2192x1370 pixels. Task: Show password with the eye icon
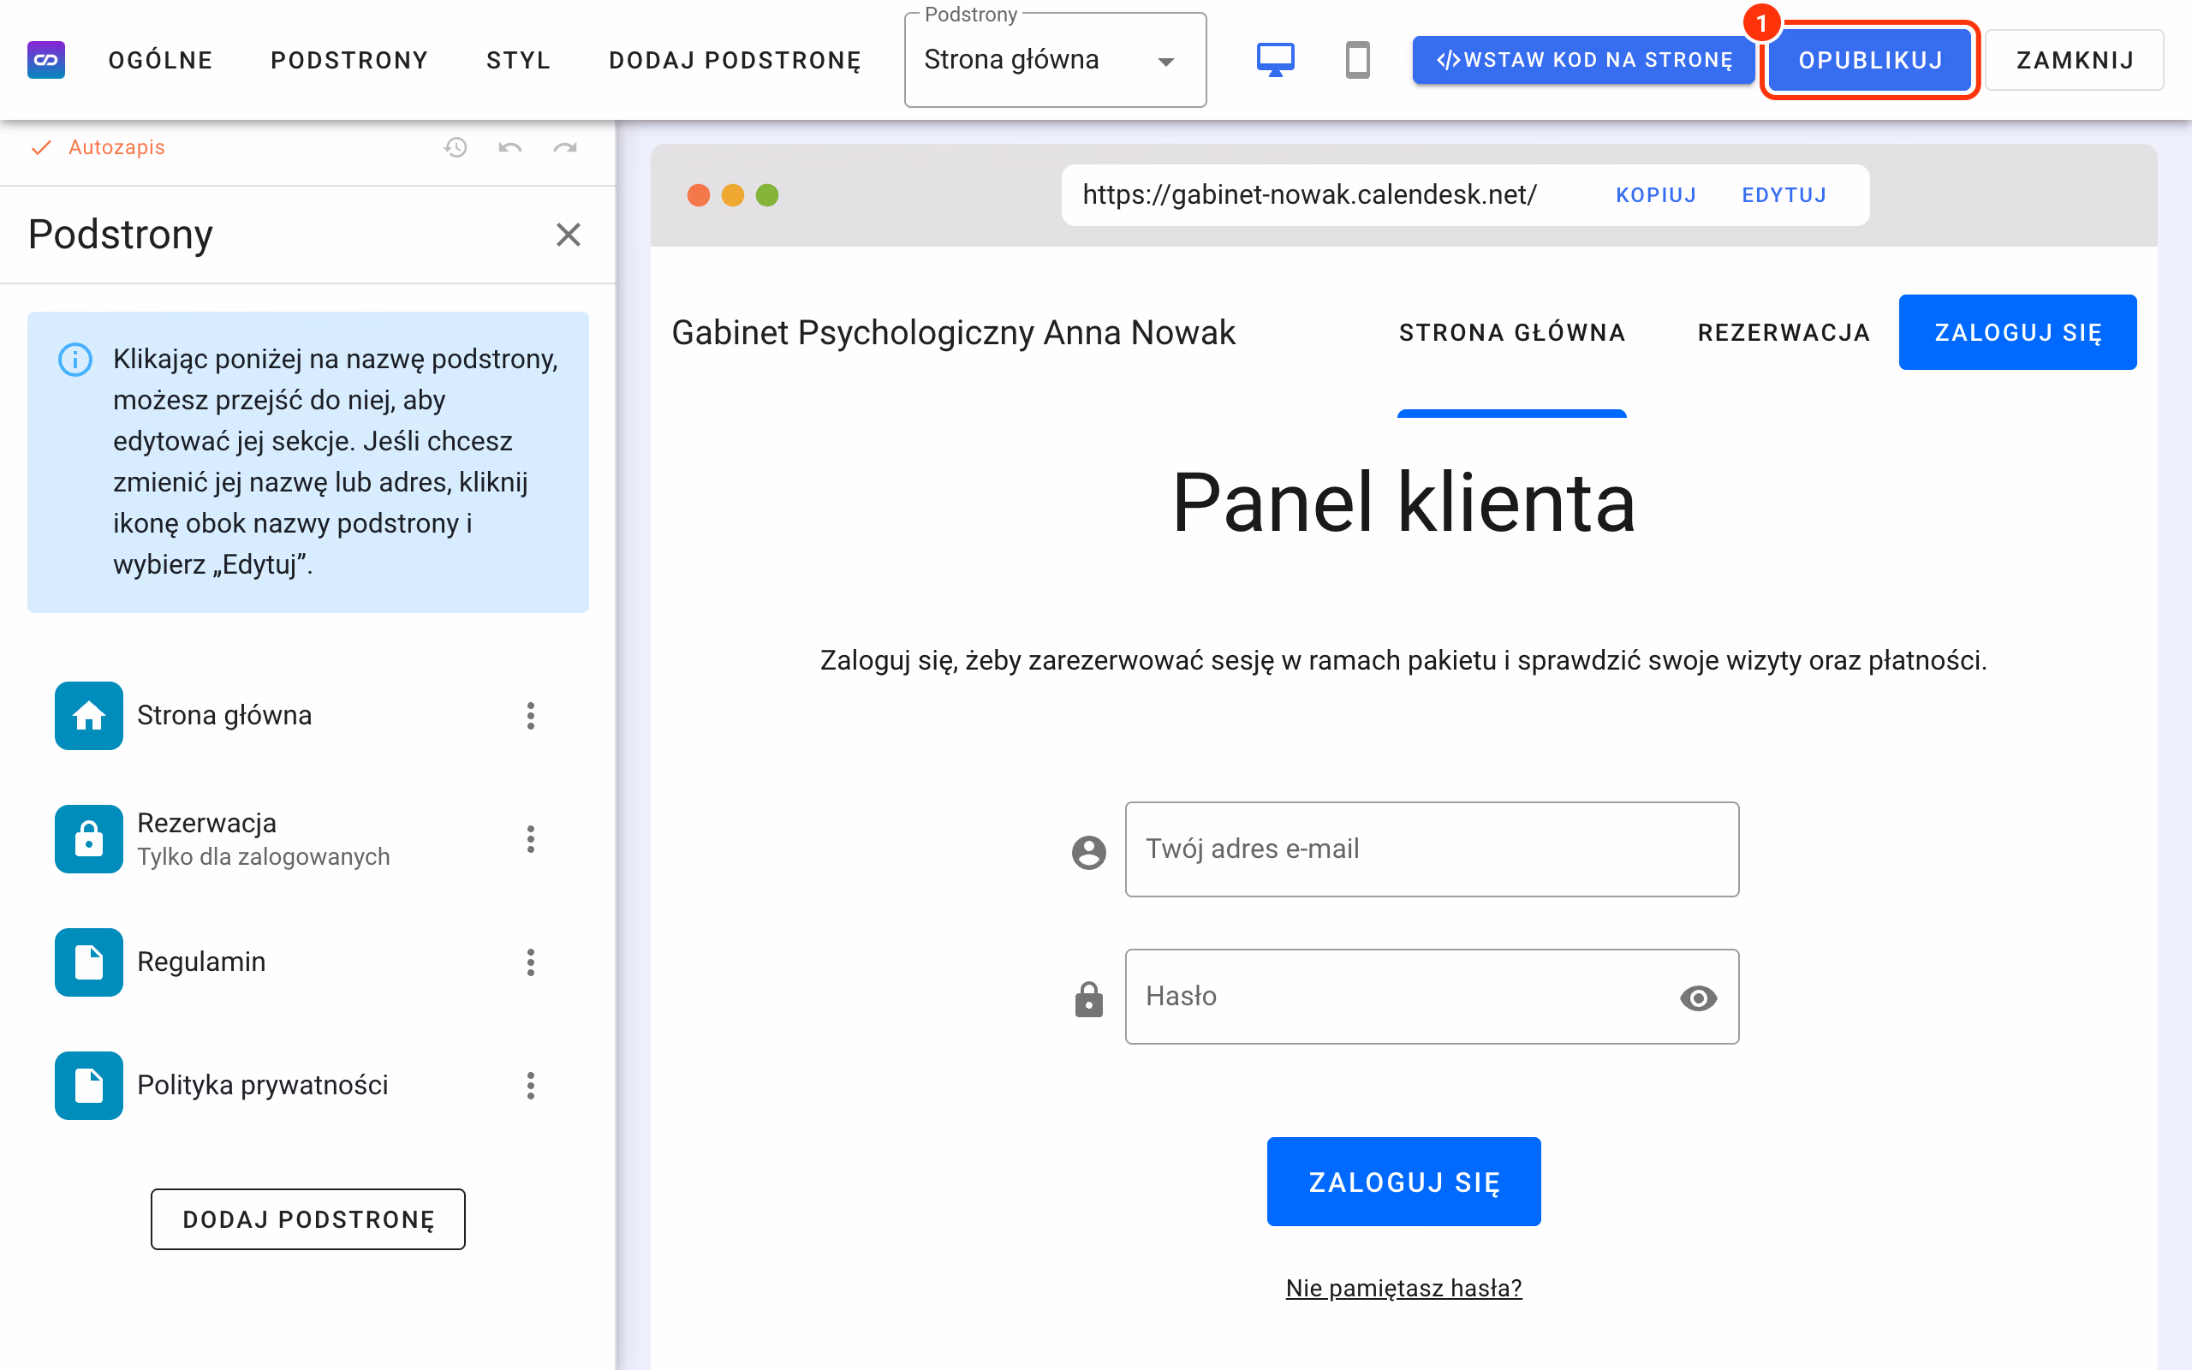pos(1698,998)
